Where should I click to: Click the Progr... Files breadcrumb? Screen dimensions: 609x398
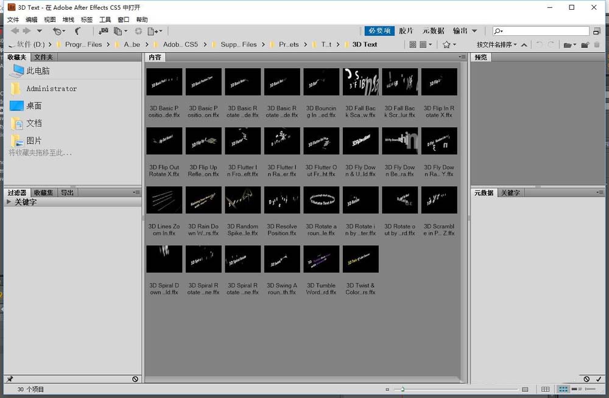(x=83, y=44)
